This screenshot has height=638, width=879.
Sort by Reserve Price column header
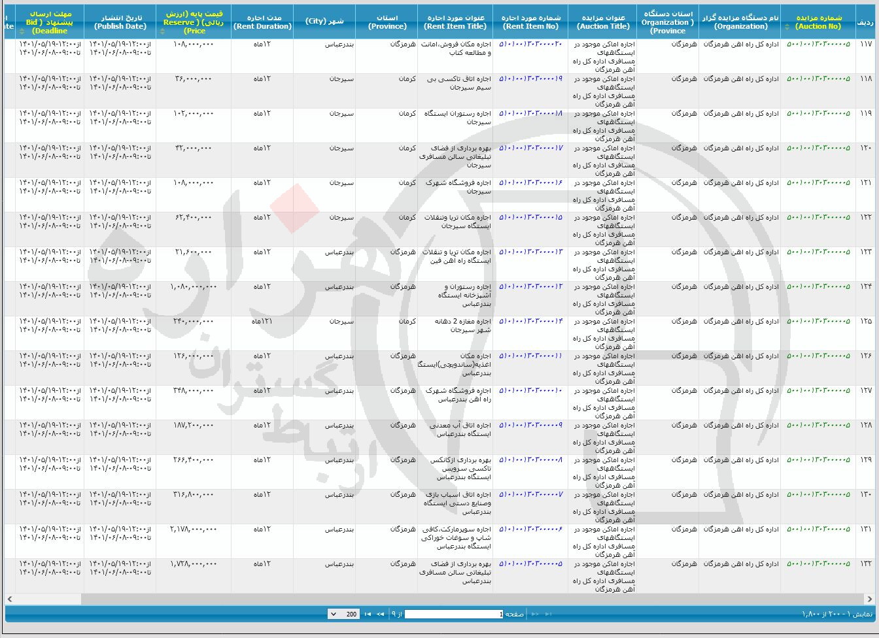pos(194,22)
